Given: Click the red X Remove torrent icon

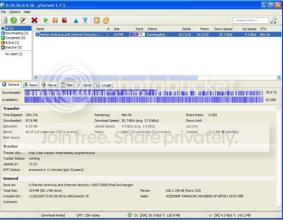Looking at the screenshot, I should click(34, 20).
